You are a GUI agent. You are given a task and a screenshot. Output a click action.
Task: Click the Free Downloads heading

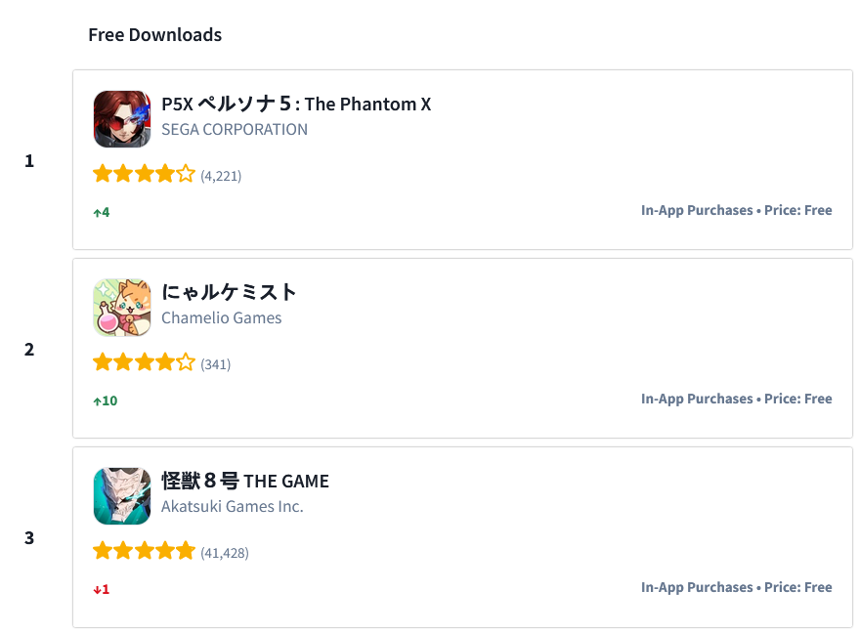(154, 35)
